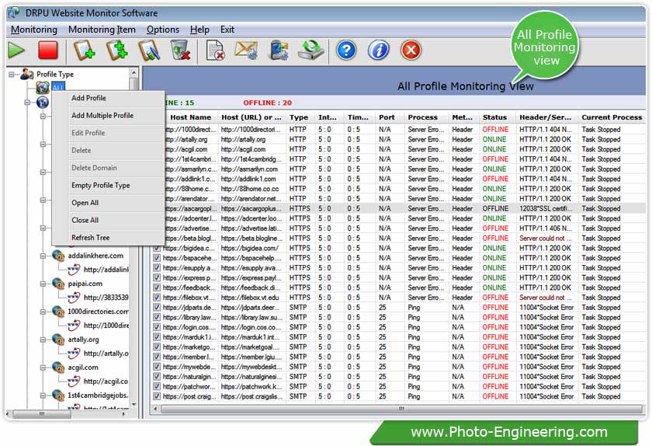Click the www icon beside http://3833539
The image size is (652, 446).
74,298
